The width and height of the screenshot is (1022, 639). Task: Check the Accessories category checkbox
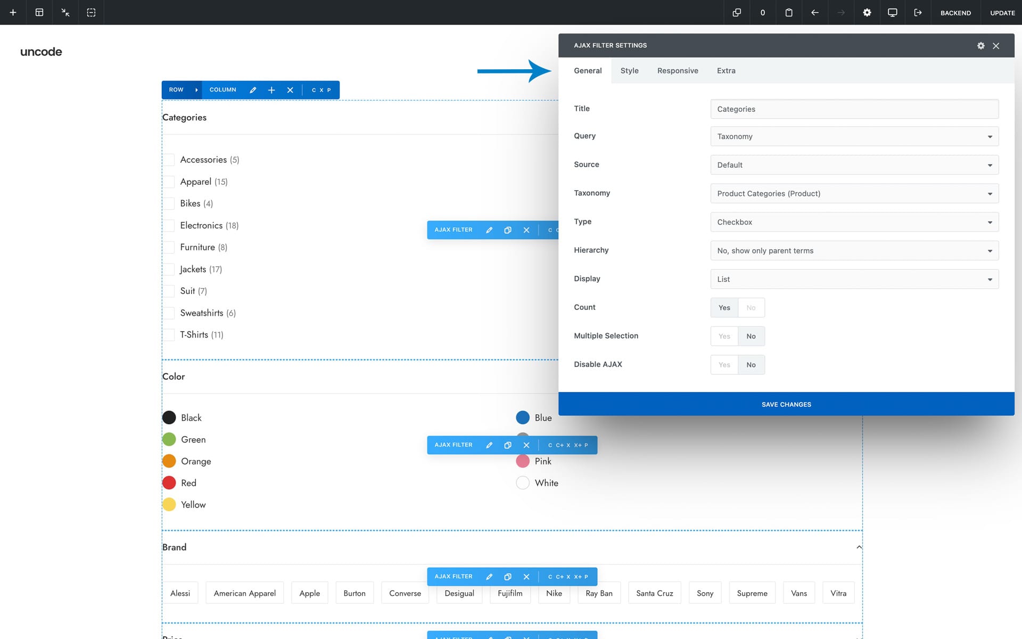pos(169,160)
